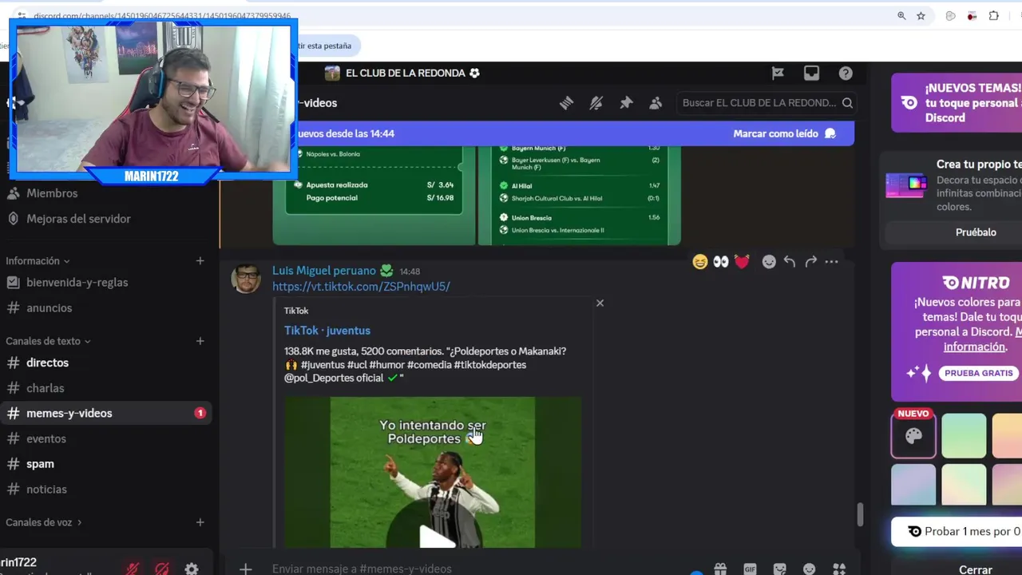React with the heart emoji on the message

coord(742,262)
